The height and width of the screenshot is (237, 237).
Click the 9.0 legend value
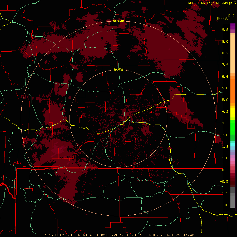(225, 41)
